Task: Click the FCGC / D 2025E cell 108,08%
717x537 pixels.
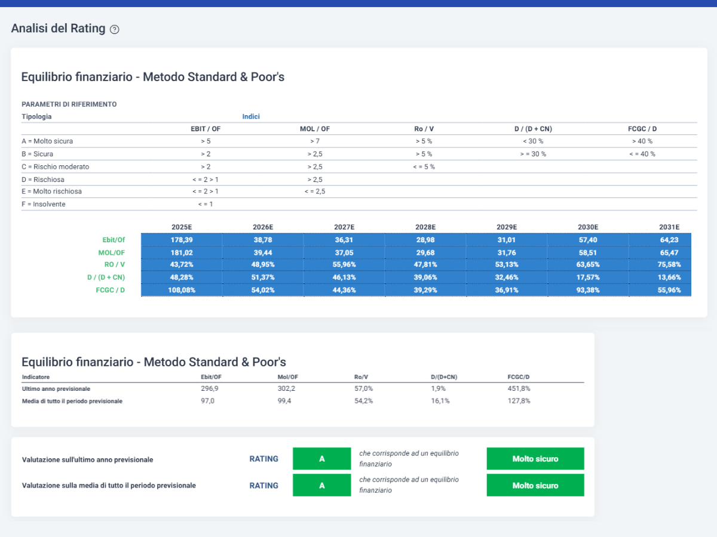Action: click(182, 290)
